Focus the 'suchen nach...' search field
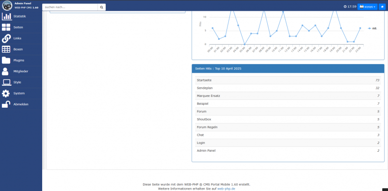 (70, 7)
